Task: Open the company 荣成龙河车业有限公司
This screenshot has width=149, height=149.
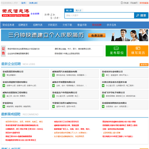Action: pyautogui.click(x=112, y=72)
